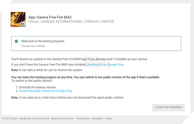Click the Garena Free Fire MAX app icon
The height and width of the screenshot is (124, 194).
coord(18,19)
